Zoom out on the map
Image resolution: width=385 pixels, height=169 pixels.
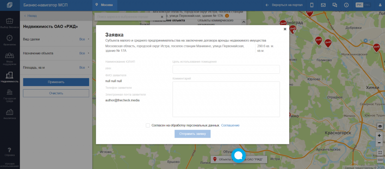coord(380,142)
